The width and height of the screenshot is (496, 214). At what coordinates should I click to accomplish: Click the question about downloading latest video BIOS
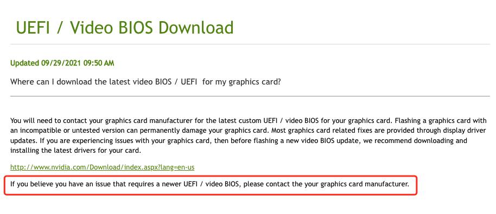(x=145, y=82)
